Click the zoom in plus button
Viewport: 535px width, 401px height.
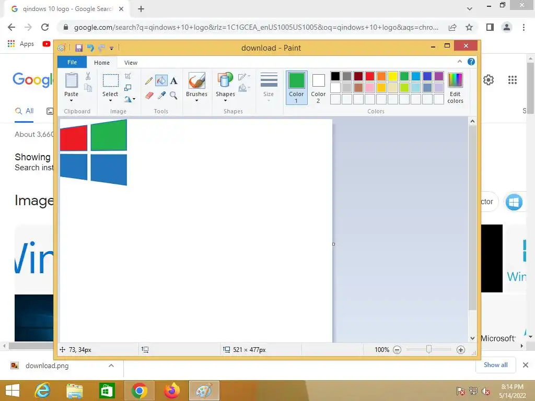461,349
